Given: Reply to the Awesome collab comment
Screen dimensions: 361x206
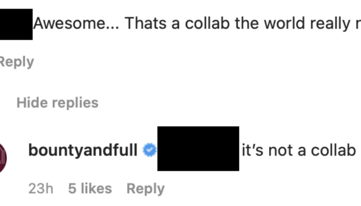Looking at the screenshot, I should coord(17,61).
